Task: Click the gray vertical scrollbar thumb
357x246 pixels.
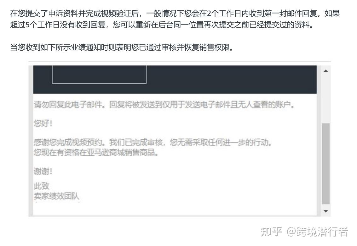Action: coord(326,164)
